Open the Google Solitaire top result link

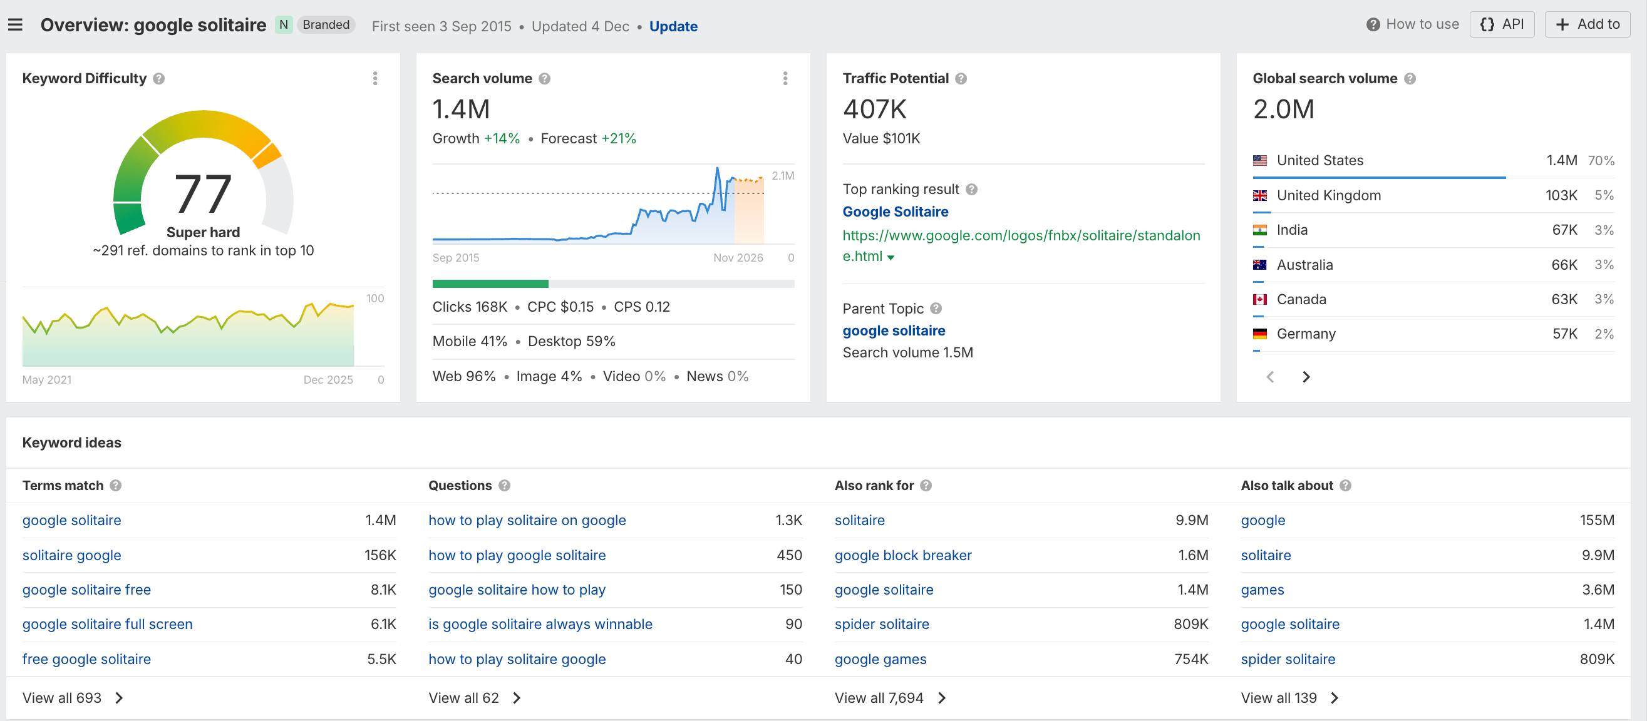click(895, 212)
